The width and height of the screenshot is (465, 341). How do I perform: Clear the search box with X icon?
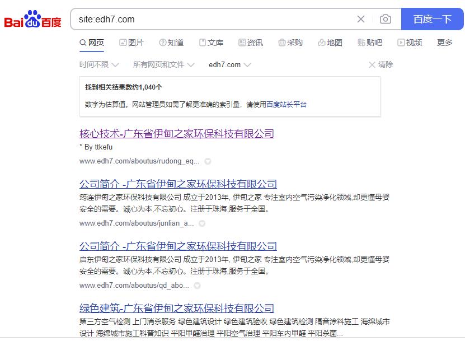click(361, 19)
